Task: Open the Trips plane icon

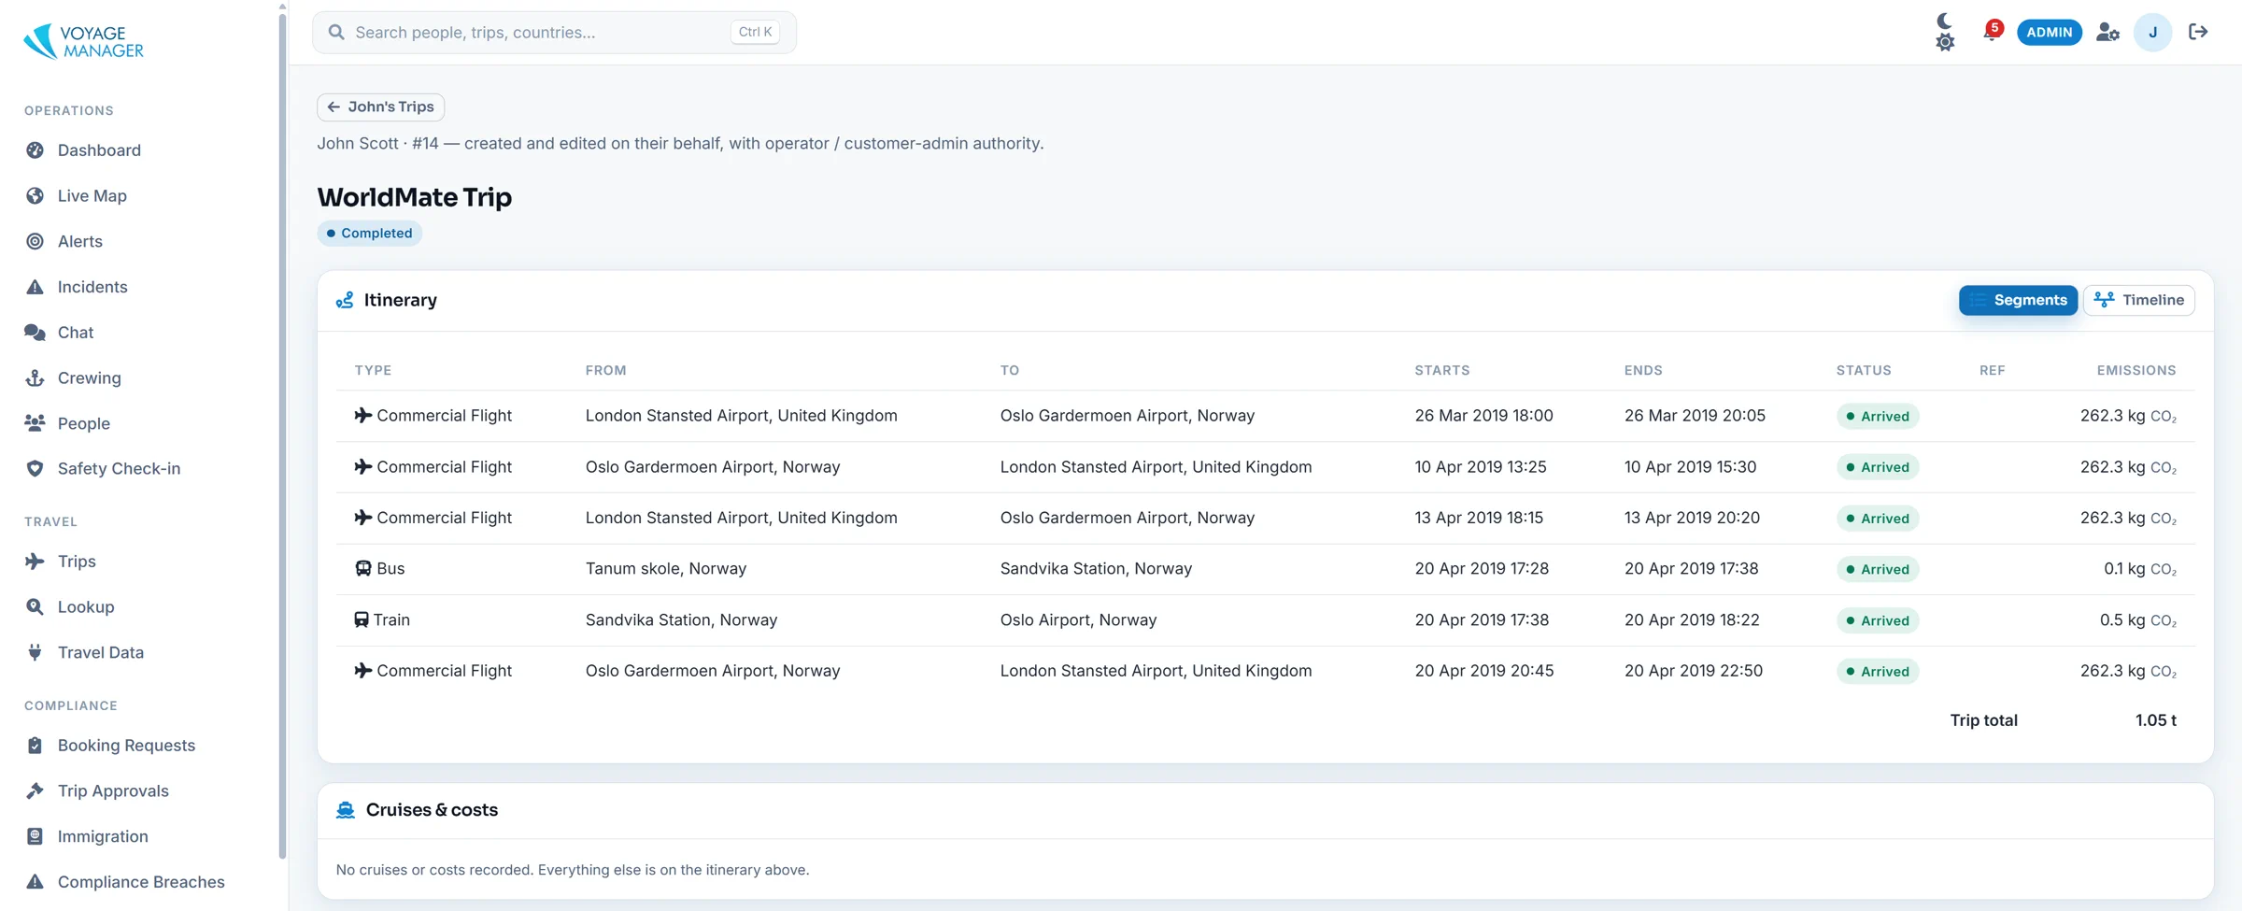Action: pos(35,562)
